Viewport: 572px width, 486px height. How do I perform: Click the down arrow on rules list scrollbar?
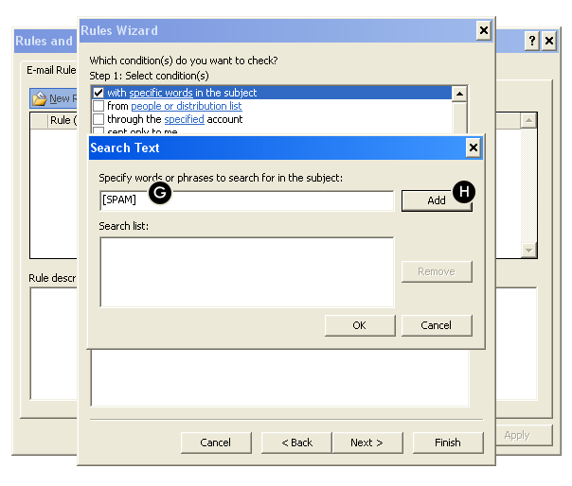pyautogui.click(x=528, y=250)
